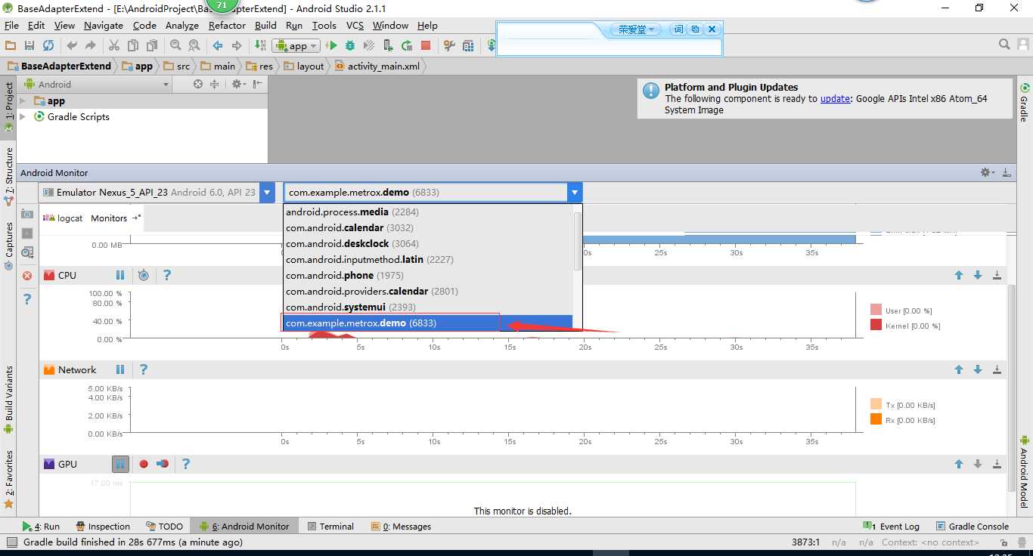Open the Android Monitor settings gear
1033x556 pixels.
click(987, 172)
